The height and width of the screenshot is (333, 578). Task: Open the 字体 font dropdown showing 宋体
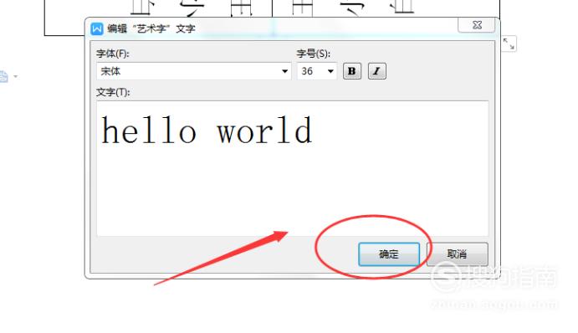coord(194,71)
